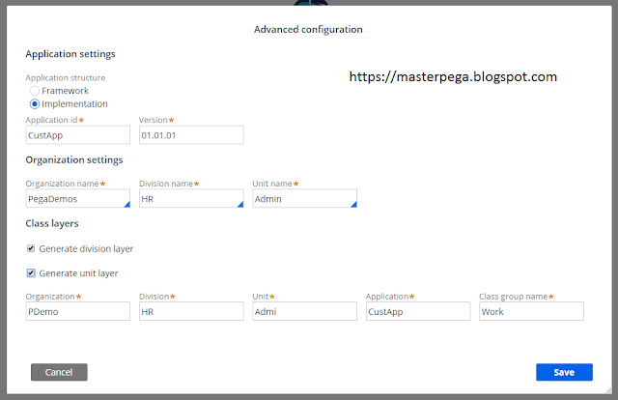
Task: Open the Division name combo box HR
Action: (191, 198)
